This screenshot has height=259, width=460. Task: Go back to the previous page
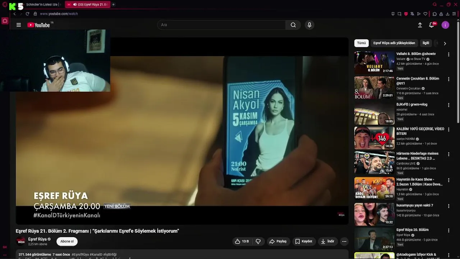tap(14, 14)
